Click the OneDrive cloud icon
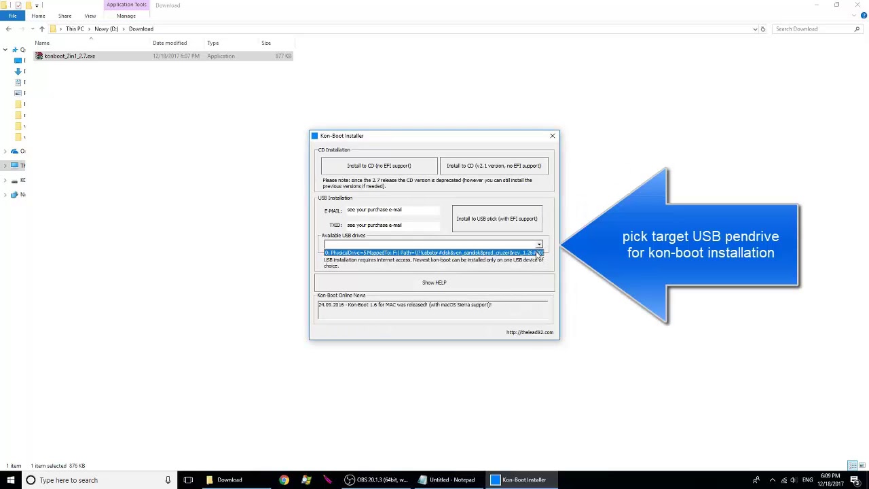The image size is (869, 489). pyautogui.click(x=15, y=151)
